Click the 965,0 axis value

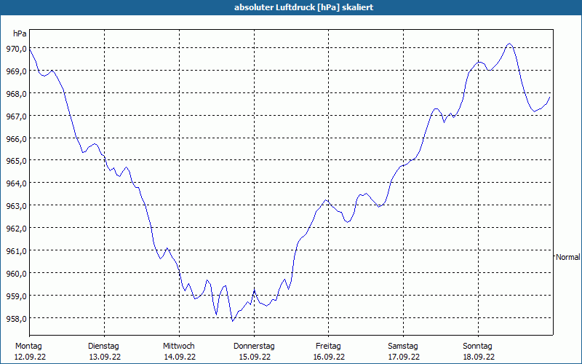[x=16, y=161]
